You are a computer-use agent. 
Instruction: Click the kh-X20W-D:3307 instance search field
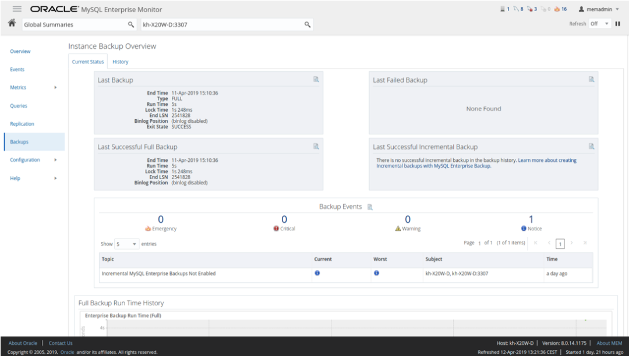click(221, 24)
